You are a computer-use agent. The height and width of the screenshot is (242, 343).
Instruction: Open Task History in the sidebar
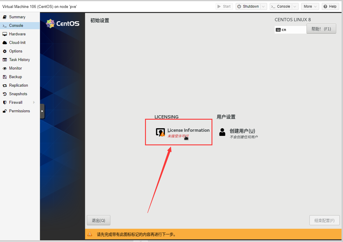[x=19, y=60]
